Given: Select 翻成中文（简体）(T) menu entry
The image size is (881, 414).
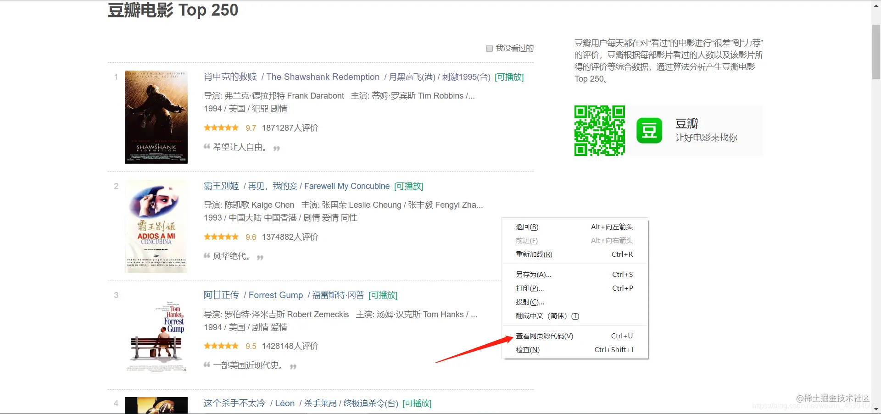Looking at the screenshot, I should (x=575, y=316).
